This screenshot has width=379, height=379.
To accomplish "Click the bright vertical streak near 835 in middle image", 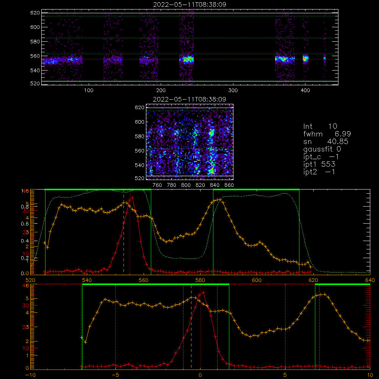I will pyautogui.click(x=212, y=151).
